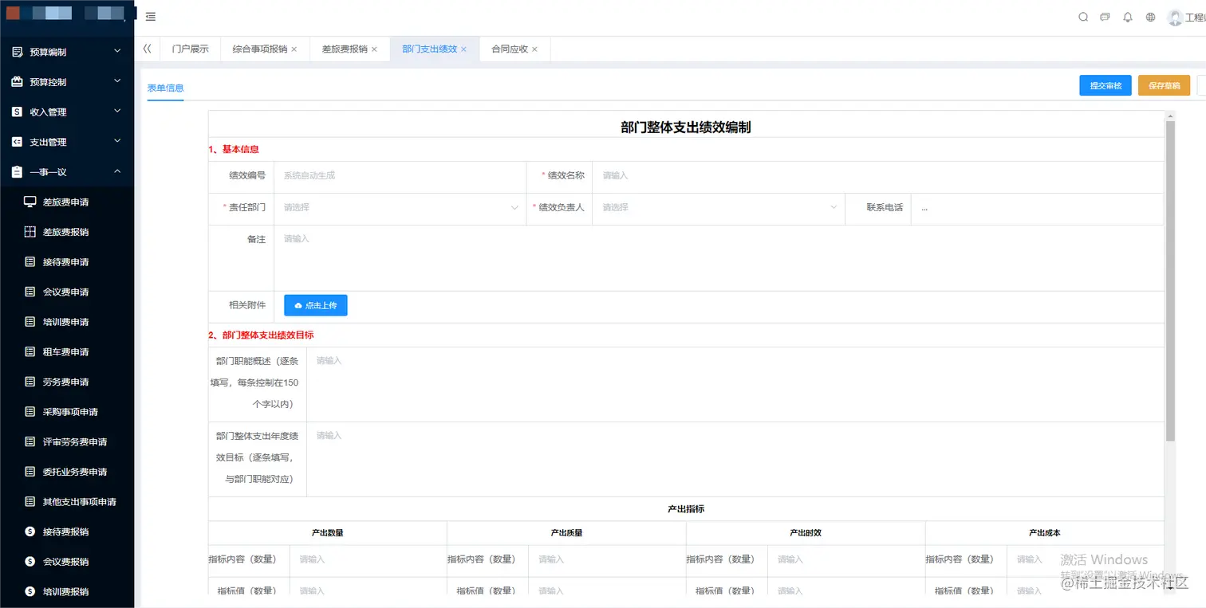Click the hamburger menu icon beside the logo

[x=150, y=16]
